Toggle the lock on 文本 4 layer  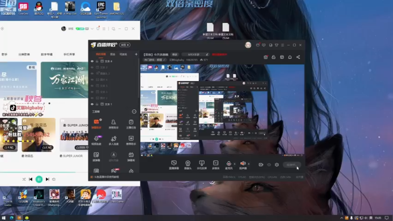[97, 61]
